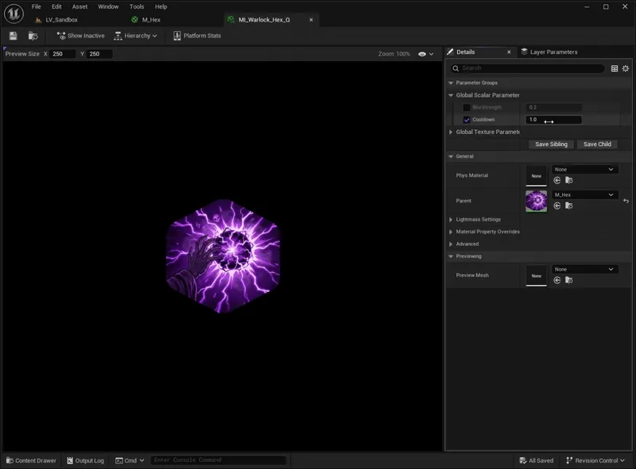
Task: Open the Asset menu
Action: click(80, 6)
